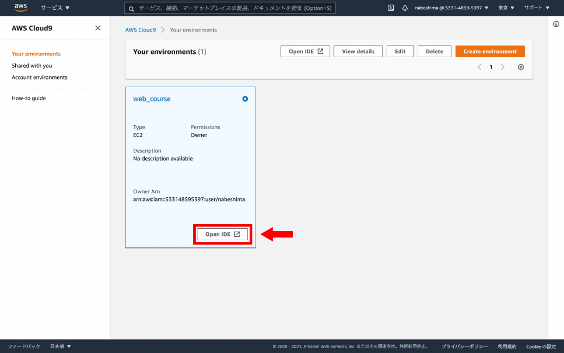Screen dimensions: 564x353
Task: Open the プライバシーポリシー privacy policy link
Action: 464,346
